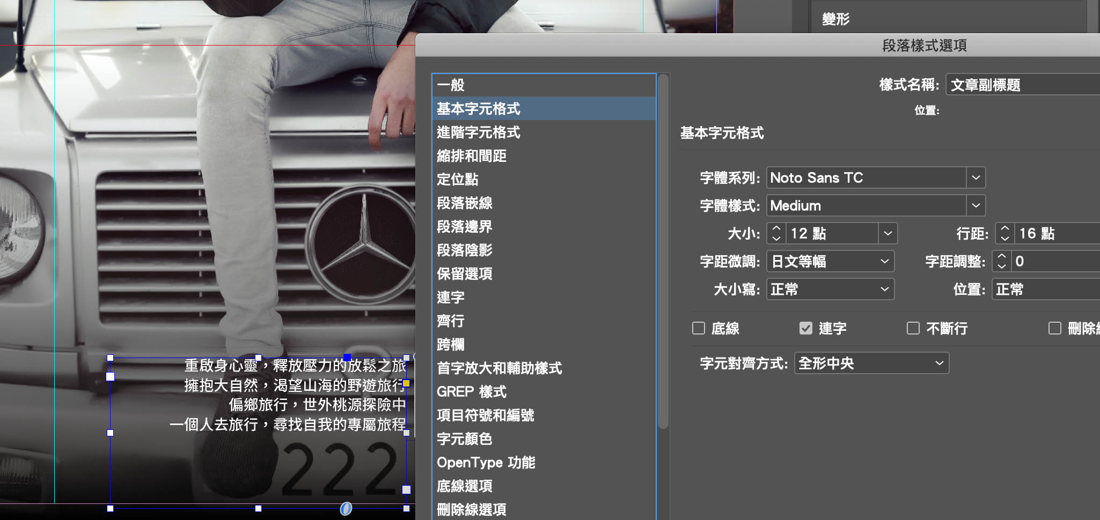Enable the 不斷行 no-break checkbox

pos(913,328)
